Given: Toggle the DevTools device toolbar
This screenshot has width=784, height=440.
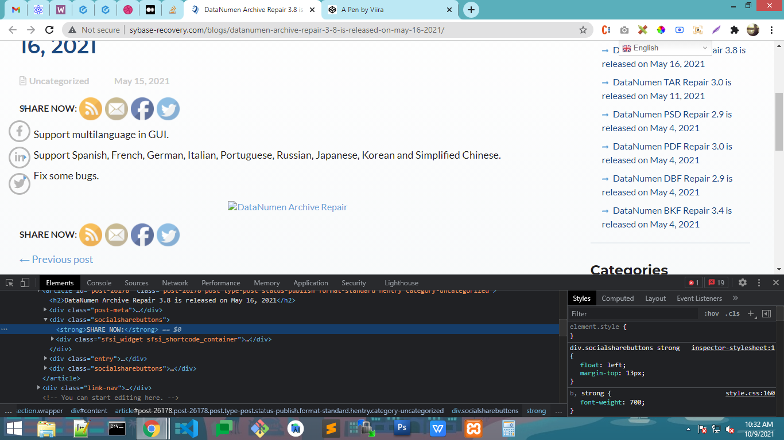Looking at the screenshot, I should pos(25,282).
